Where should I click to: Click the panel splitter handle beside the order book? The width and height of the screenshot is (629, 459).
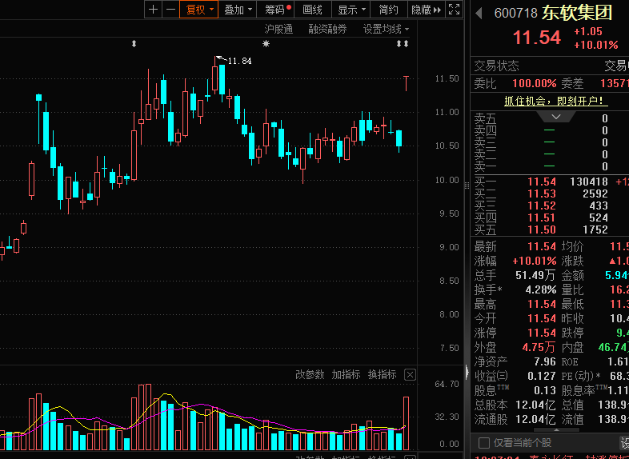[x=467, y=186]
